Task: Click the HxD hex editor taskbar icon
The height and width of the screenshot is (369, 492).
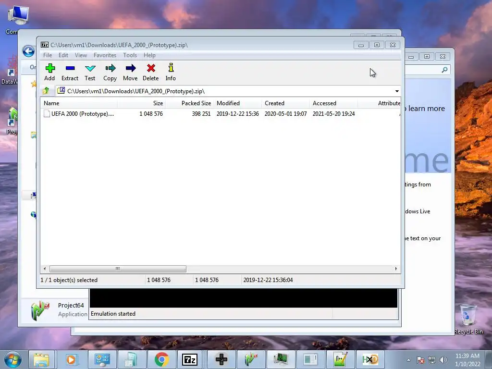Action: click(x=370, y=359)
